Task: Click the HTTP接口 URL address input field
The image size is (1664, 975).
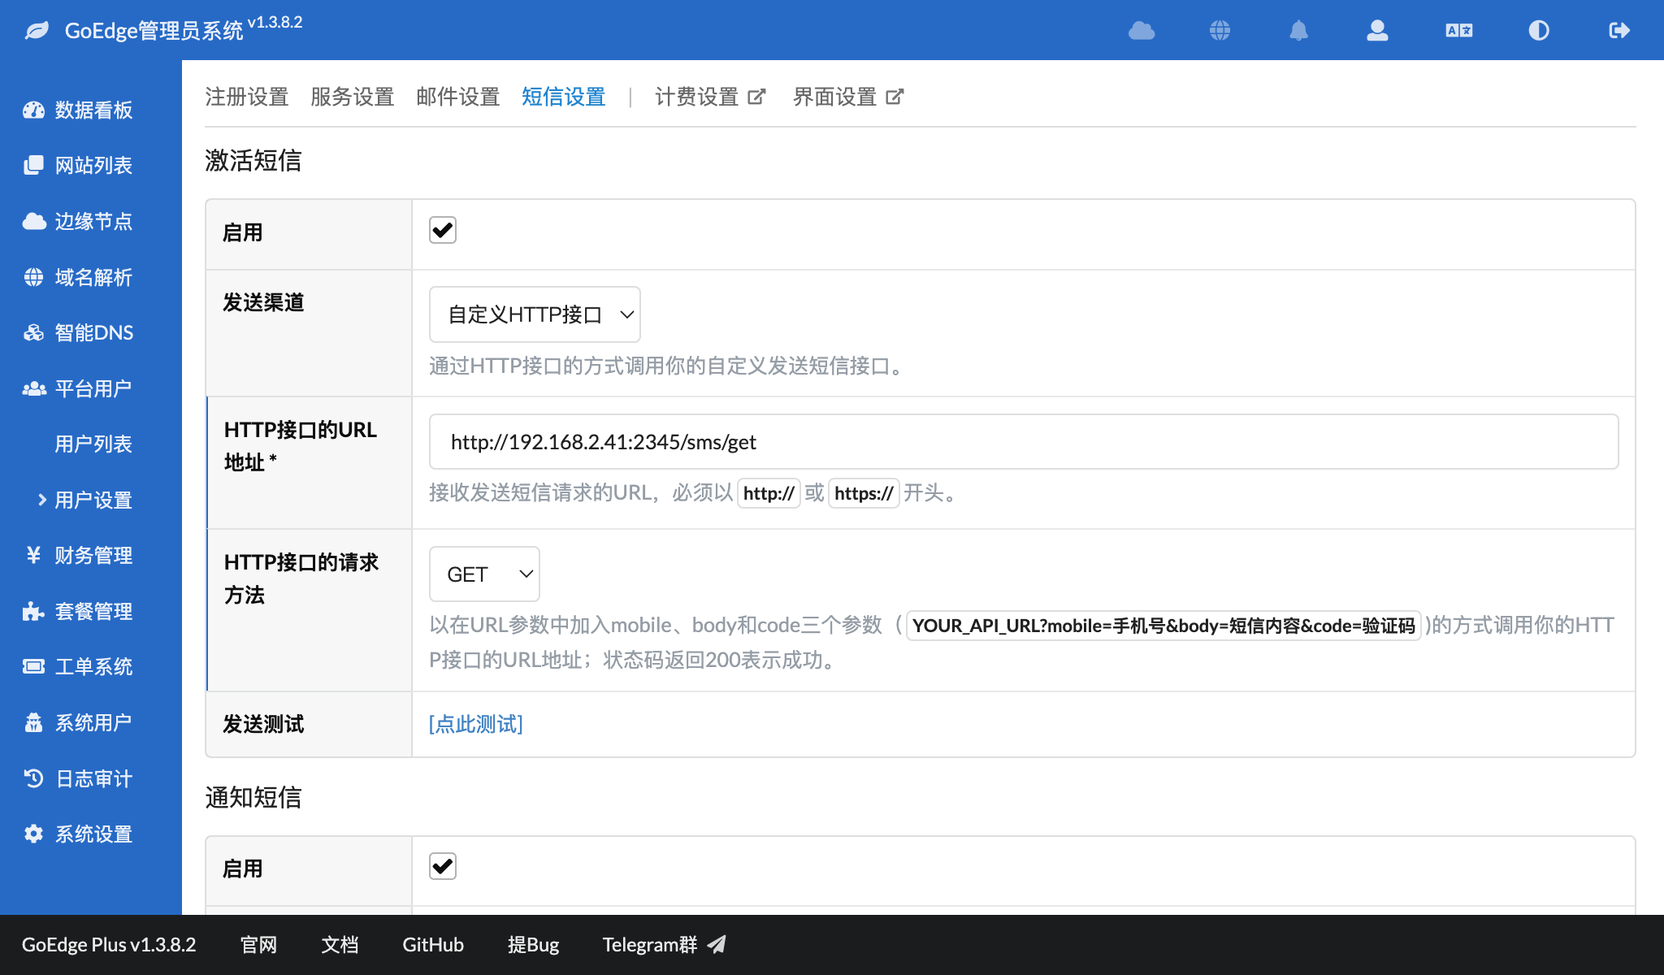Action: 1024,442
